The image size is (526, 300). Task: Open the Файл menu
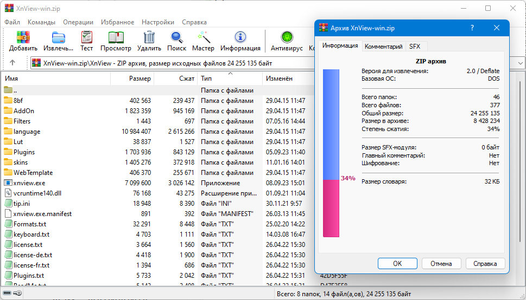[x=12, y=22]
